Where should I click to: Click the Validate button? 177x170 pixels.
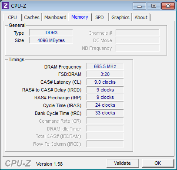pyautogui.click(x=123, y=163)
